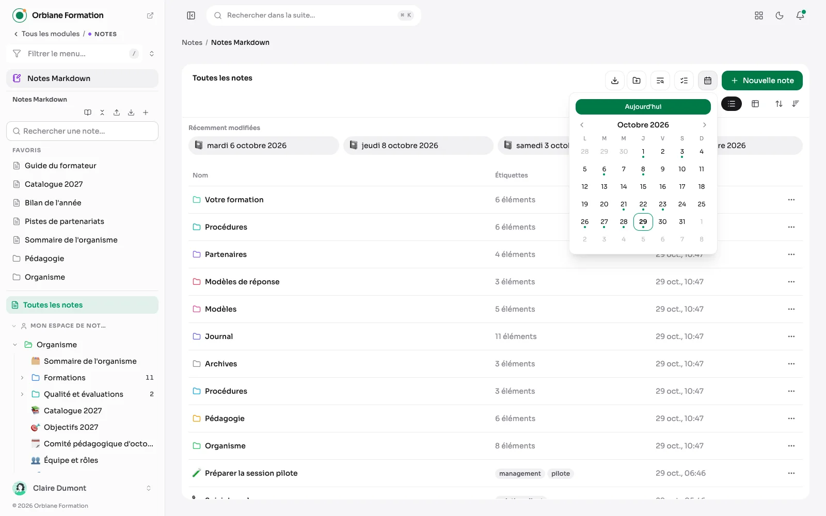The width and height of the screenshot is (826, 516).
Task: Open the Claire Dumont account menu
Action: tap(83, 488)
